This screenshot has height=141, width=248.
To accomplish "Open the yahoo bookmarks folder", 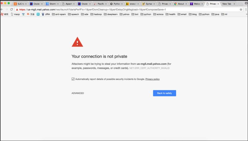I will tap(125, 14).
